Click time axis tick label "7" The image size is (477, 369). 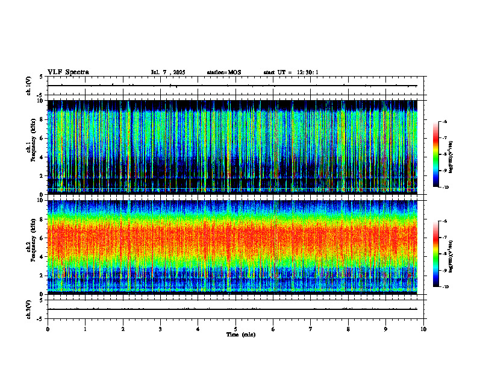click(x=311, y=329)
